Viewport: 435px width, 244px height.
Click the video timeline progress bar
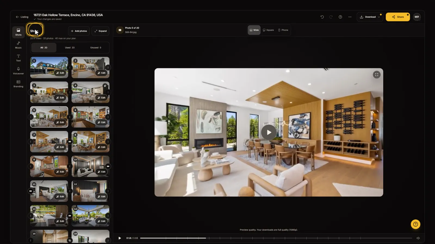[x=276, y=238]
